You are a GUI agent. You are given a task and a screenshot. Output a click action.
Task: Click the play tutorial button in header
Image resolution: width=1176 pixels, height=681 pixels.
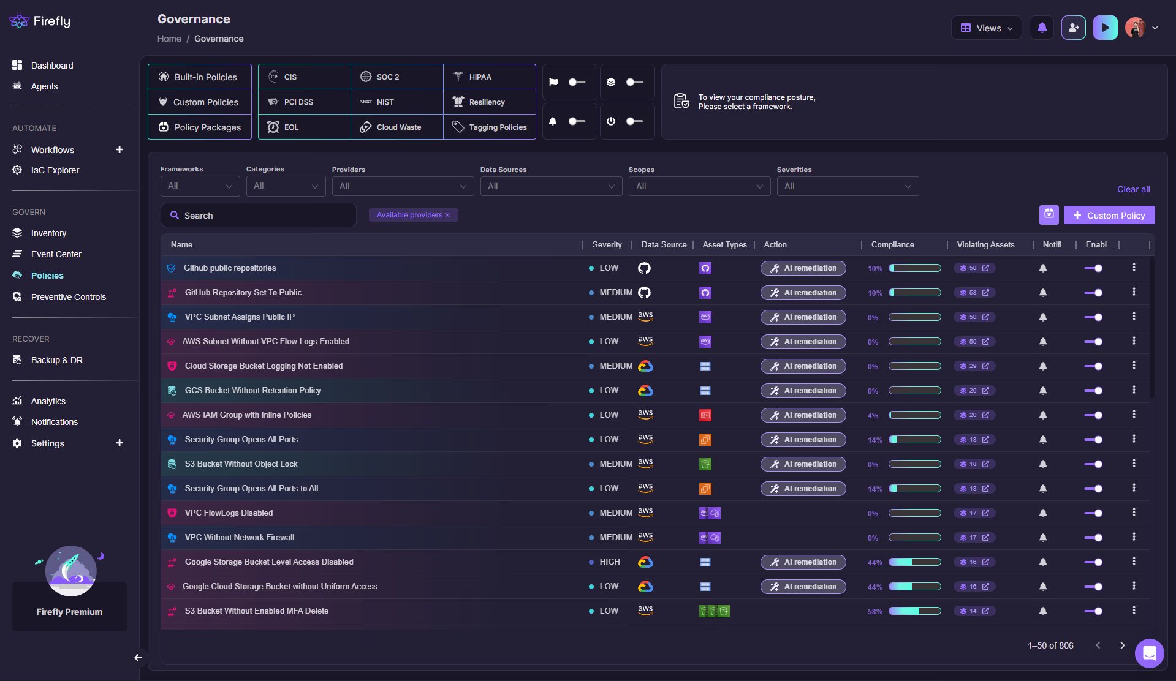click(x=1105, y=28)
